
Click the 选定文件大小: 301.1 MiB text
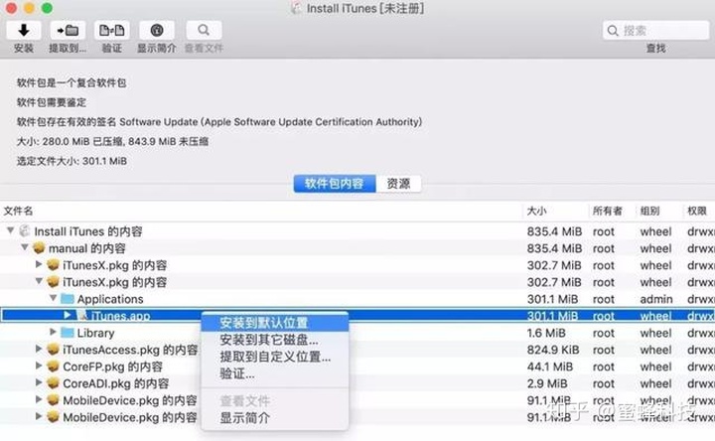pos(71,161)
